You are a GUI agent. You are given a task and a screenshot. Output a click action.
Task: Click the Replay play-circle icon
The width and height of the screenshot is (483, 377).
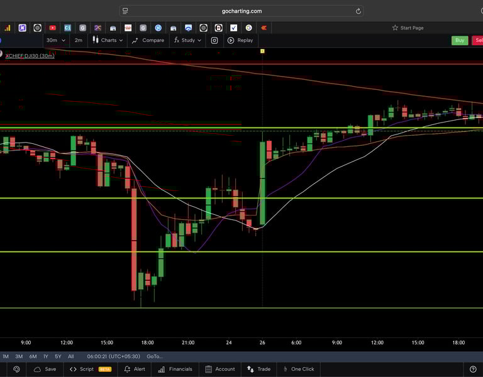pos(230,40)
